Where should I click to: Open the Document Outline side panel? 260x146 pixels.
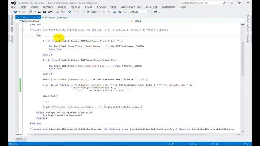(x=12, y=24)
